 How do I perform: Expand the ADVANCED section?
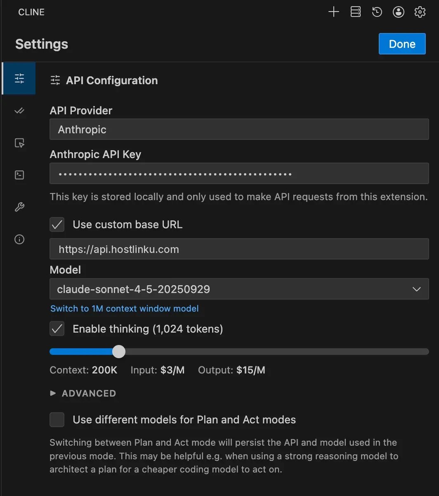click(x=83, y=393)
